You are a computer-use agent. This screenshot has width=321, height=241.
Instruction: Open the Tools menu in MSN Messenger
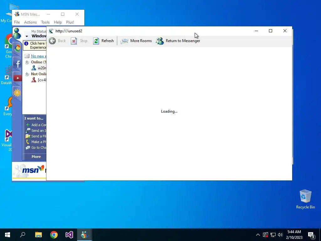[45, 22]
